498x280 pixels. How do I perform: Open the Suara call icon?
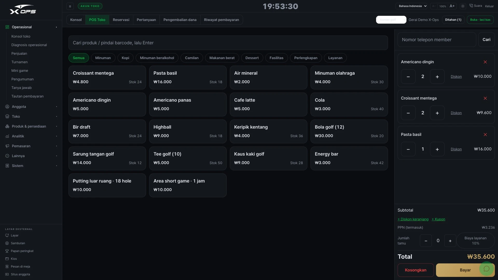pyautogui.click(x=475, y=6)
